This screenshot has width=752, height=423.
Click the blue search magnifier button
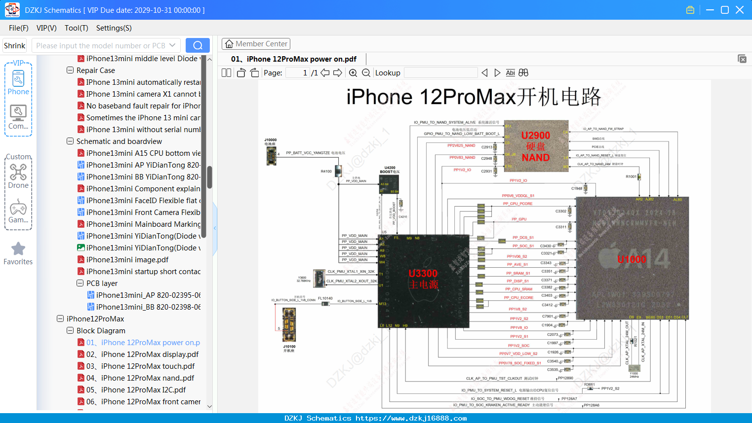pos(198,45)
